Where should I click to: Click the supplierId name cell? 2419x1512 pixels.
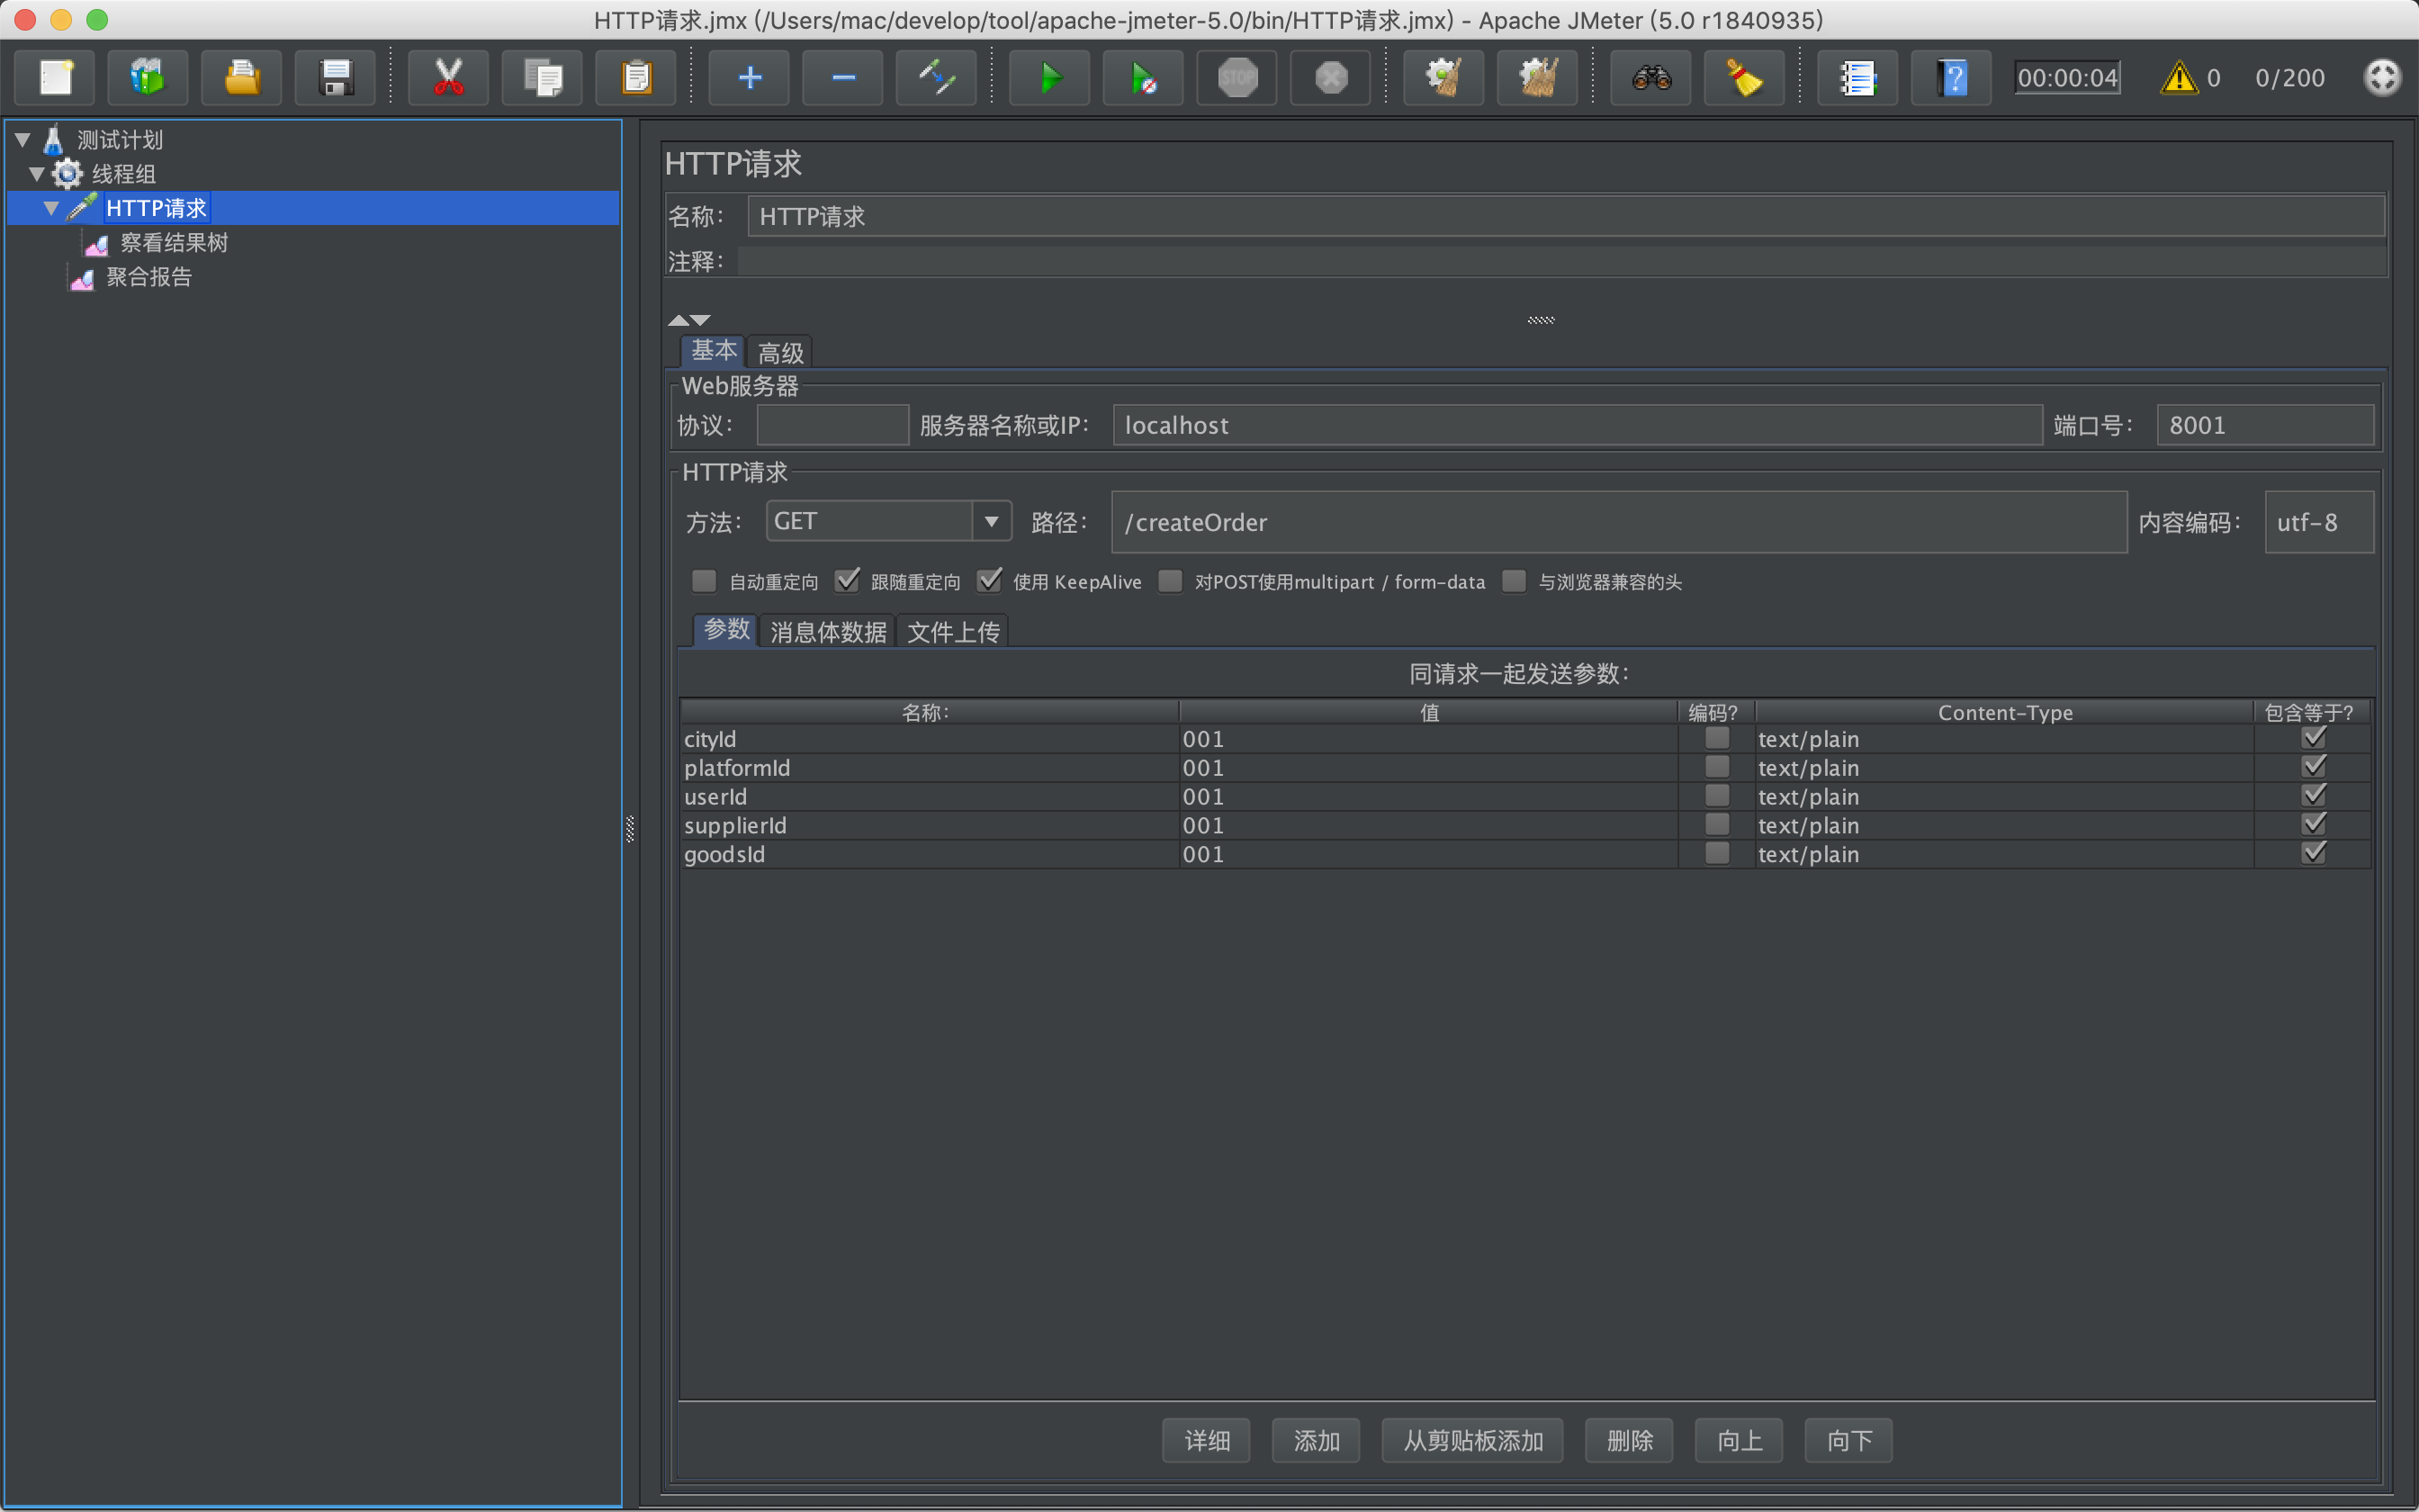coord(930,825)
